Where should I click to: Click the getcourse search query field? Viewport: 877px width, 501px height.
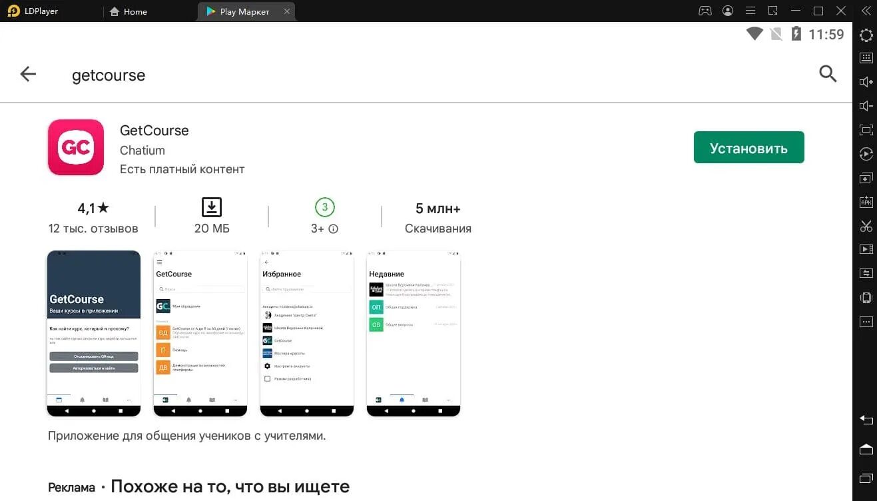point(109,75)
